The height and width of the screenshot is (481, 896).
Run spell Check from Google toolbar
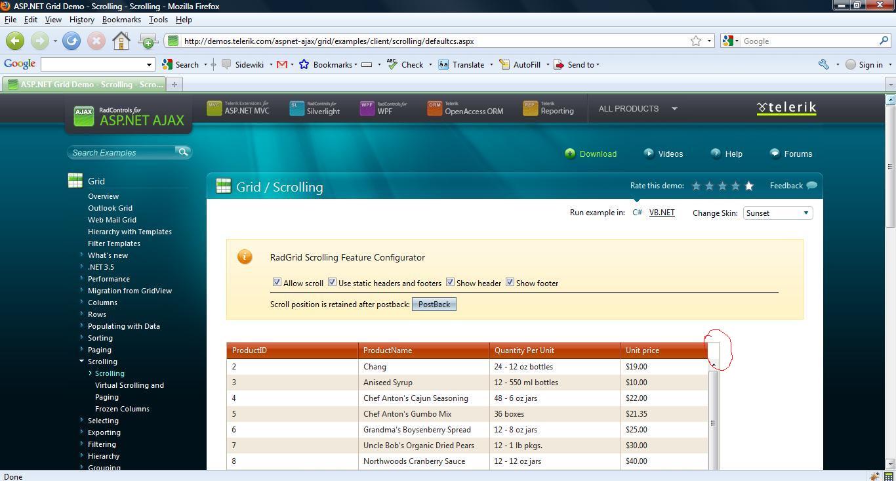pos(405,64)
